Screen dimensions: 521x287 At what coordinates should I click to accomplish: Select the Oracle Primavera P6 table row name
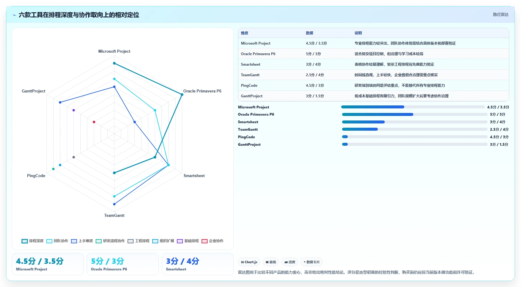258,54
